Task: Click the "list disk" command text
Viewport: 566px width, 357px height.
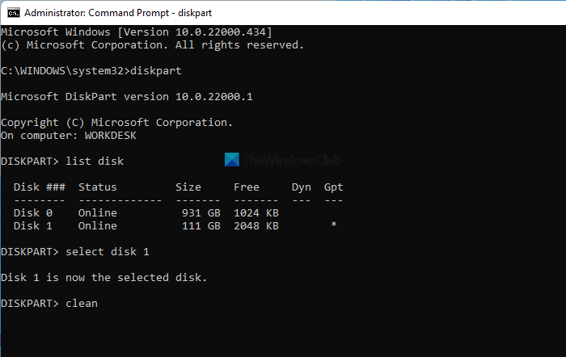Action: (95, 162)
